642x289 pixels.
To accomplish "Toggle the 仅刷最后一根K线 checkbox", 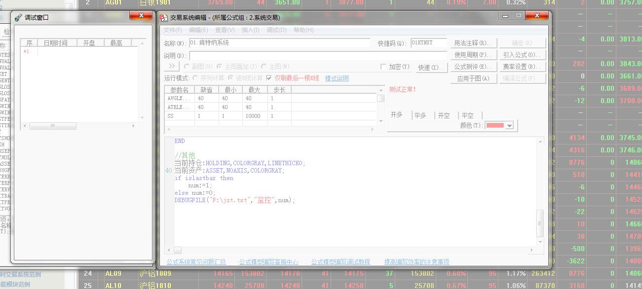I will [269, 78].
